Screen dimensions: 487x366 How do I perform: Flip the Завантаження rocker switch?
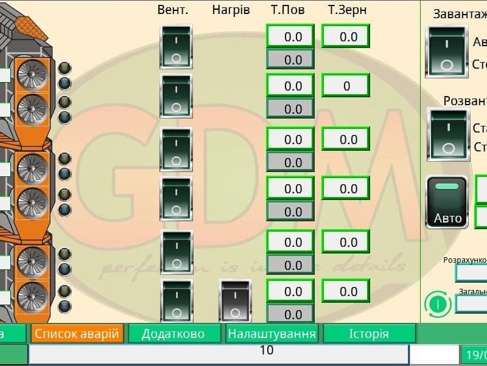(x=447, y=52)
